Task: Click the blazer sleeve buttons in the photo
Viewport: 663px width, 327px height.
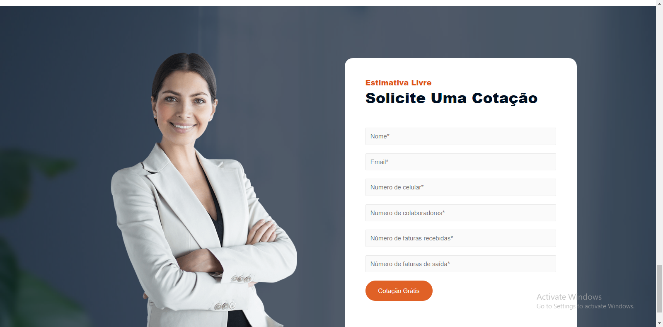Action: click(x=241, y=279)
